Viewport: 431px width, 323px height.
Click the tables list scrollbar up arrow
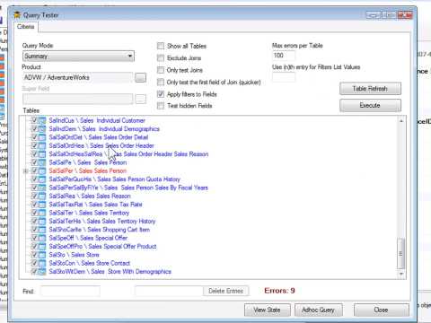coord(401,121)
